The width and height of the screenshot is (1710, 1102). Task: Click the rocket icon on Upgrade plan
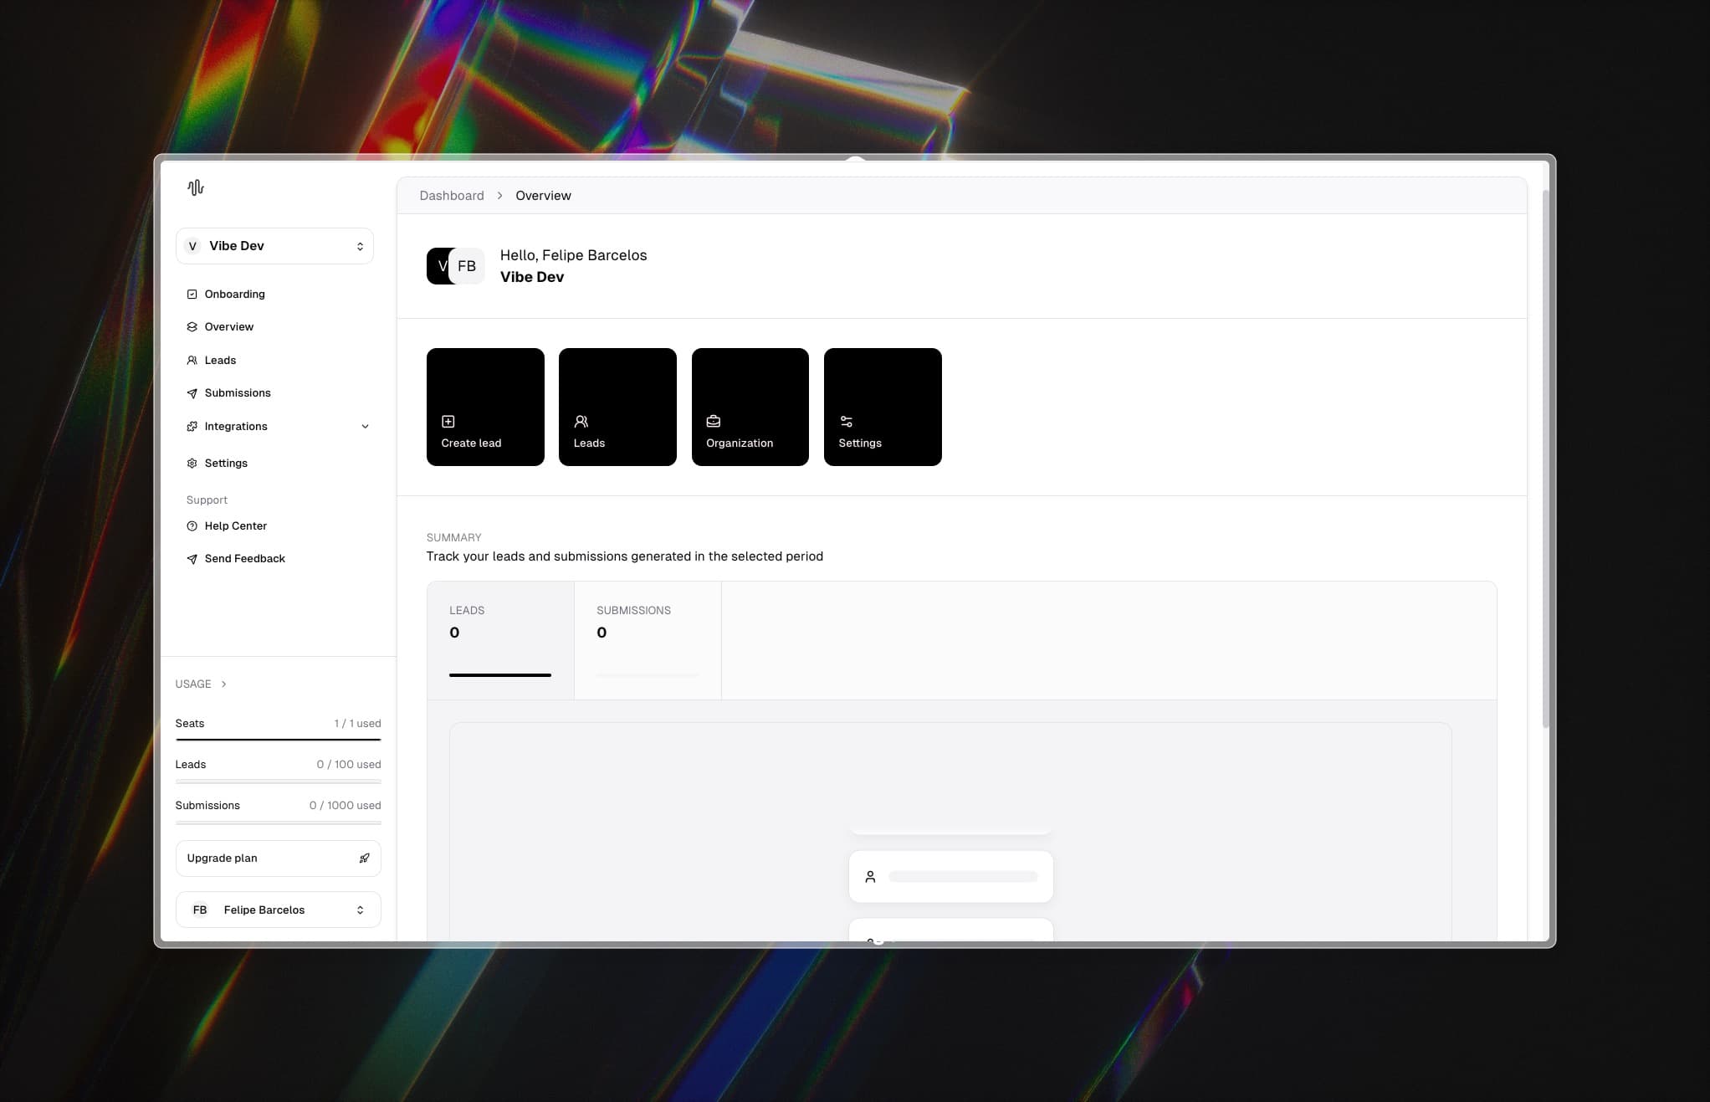(364, 858)
